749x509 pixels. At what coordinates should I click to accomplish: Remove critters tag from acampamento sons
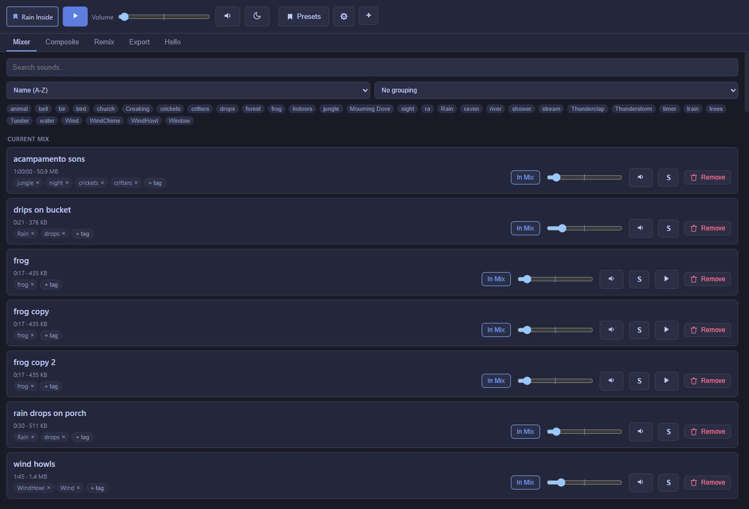[136, 183]
